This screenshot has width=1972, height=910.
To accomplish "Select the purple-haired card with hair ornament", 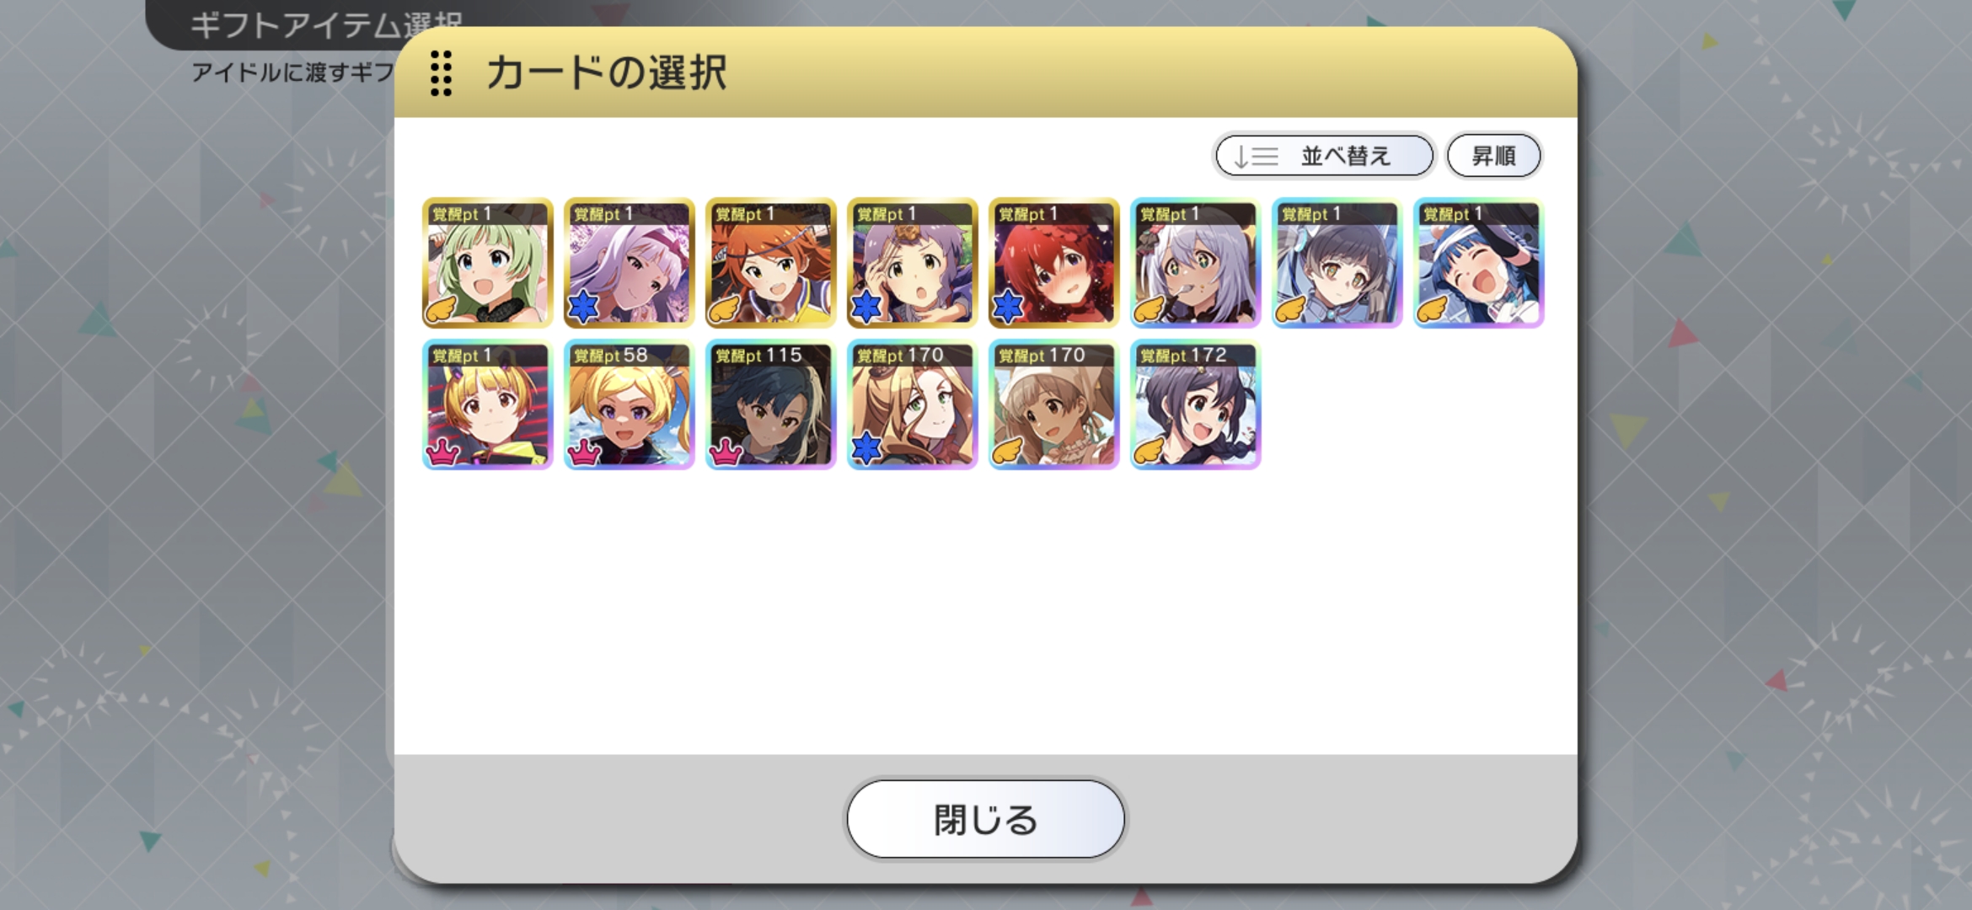I will [912, 262].
